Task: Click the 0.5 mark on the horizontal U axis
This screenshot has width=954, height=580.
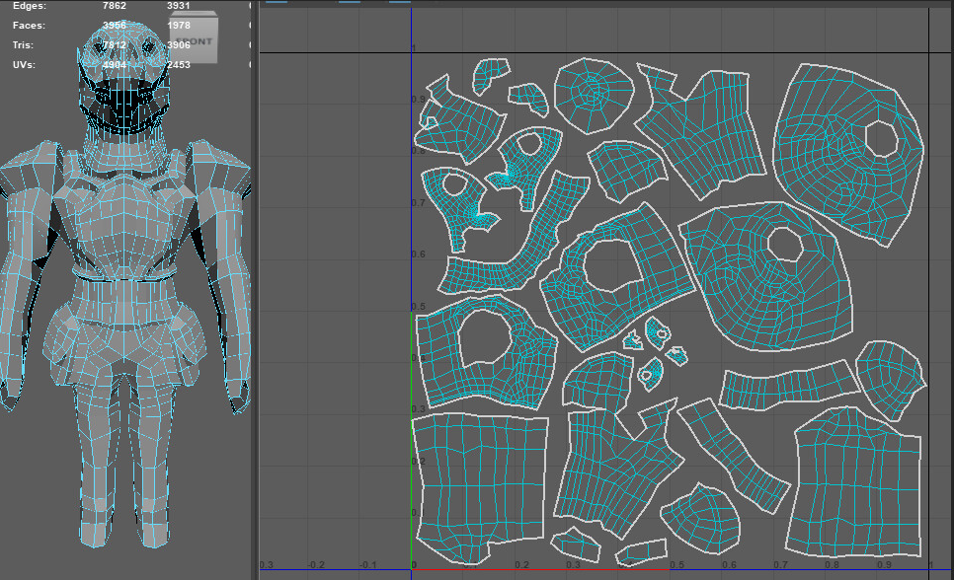Action: coord(676,565)
